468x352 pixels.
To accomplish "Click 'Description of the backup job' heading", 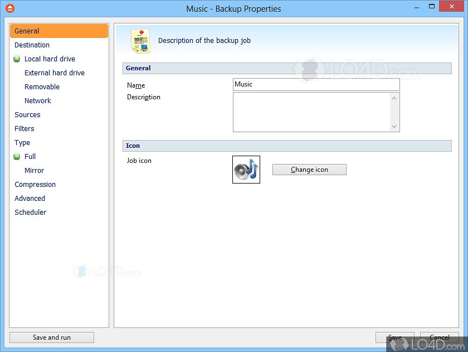I will (204, 41).
